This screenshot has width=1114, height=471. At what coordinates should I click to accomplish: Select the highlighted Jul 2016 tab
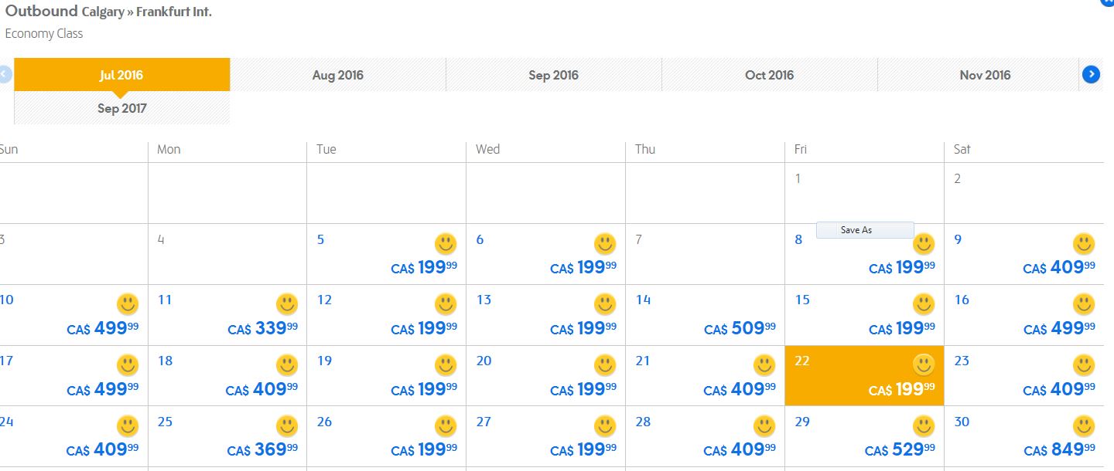point(122,75)
